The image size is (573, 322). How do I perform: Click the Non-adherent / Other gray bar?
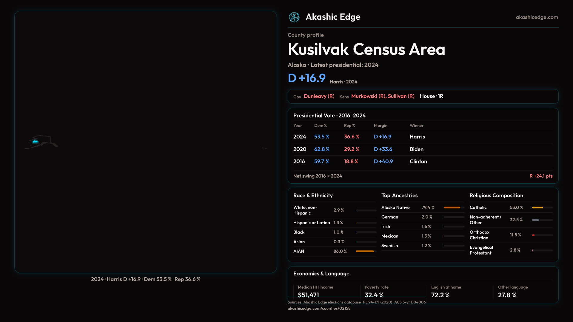click(x=535, y=220)
